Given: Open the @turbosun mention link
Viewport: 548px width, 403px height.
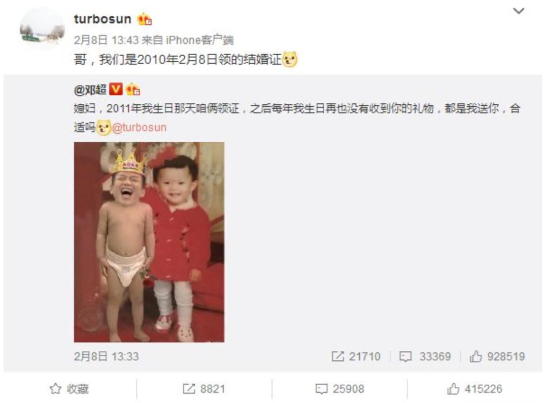Looking at the screenshot, I should pyautogui.click(x=139, y=127).
